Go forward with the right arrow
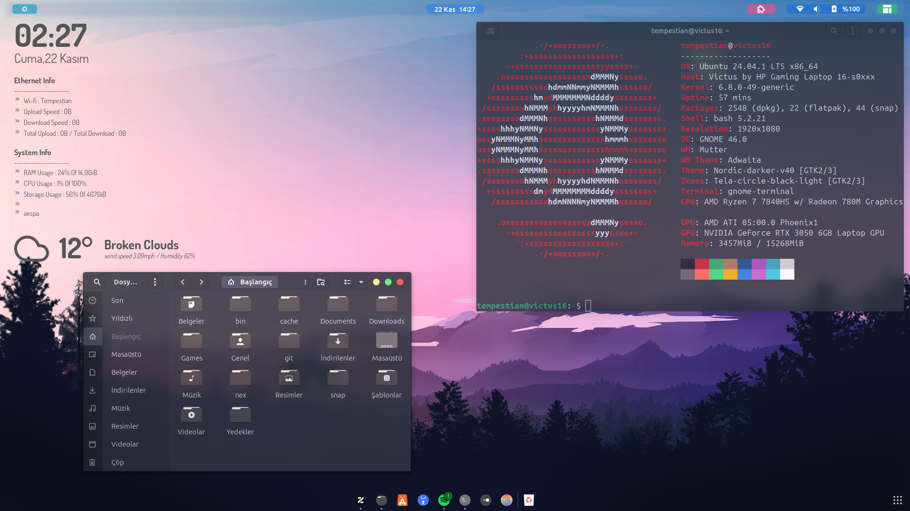The height and width of the screenshot is (511, 910). 201,282
